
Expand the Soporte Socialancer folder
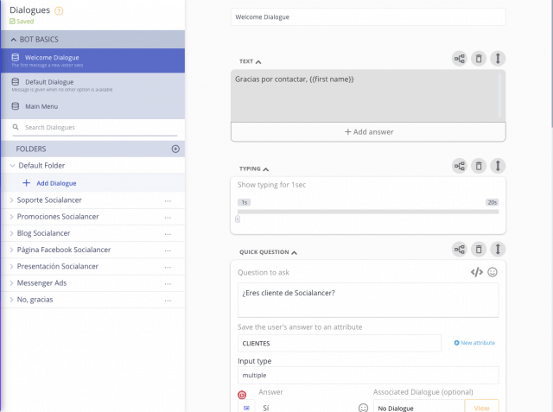click(x=11, y=200)
